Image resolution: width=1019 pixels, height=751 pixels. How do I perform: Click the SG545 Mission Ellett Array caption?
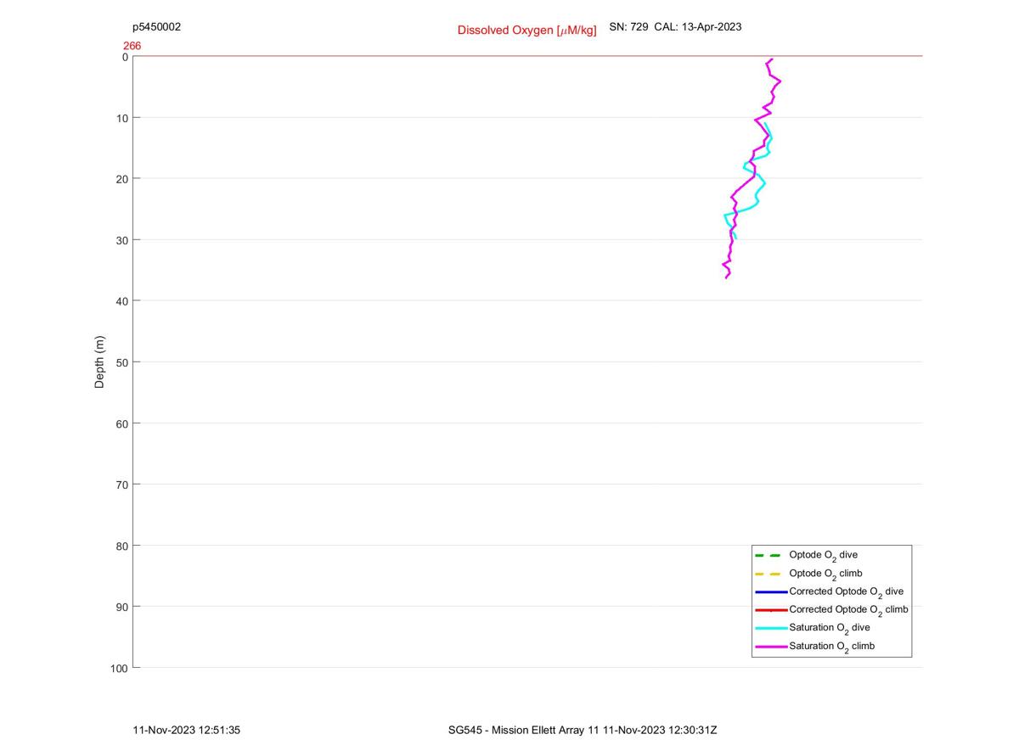(583, 730)
